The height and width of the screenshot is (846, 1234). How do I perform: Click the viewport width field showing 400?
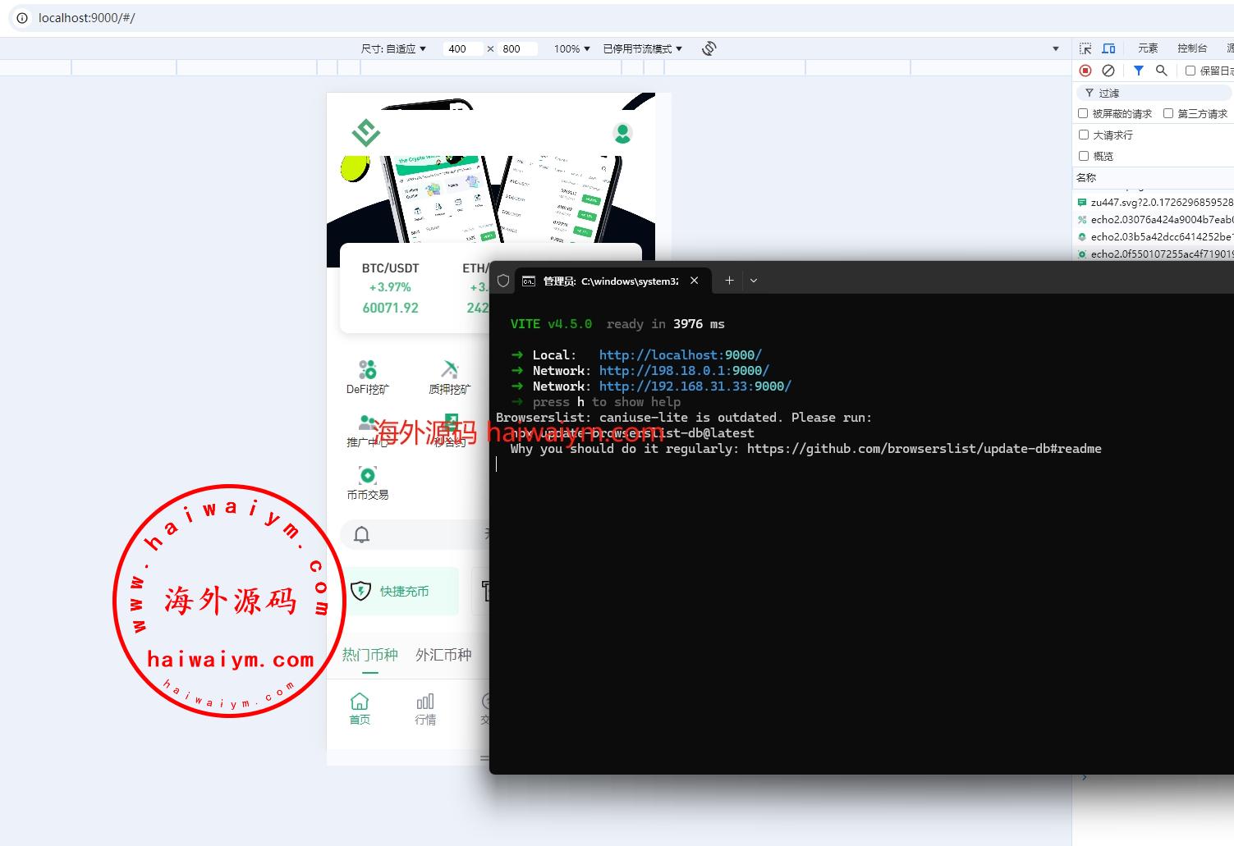(463, 49)
